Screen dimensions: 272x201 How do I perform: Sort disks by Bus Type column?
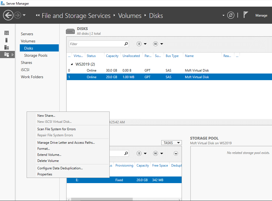tap(172, 56)
